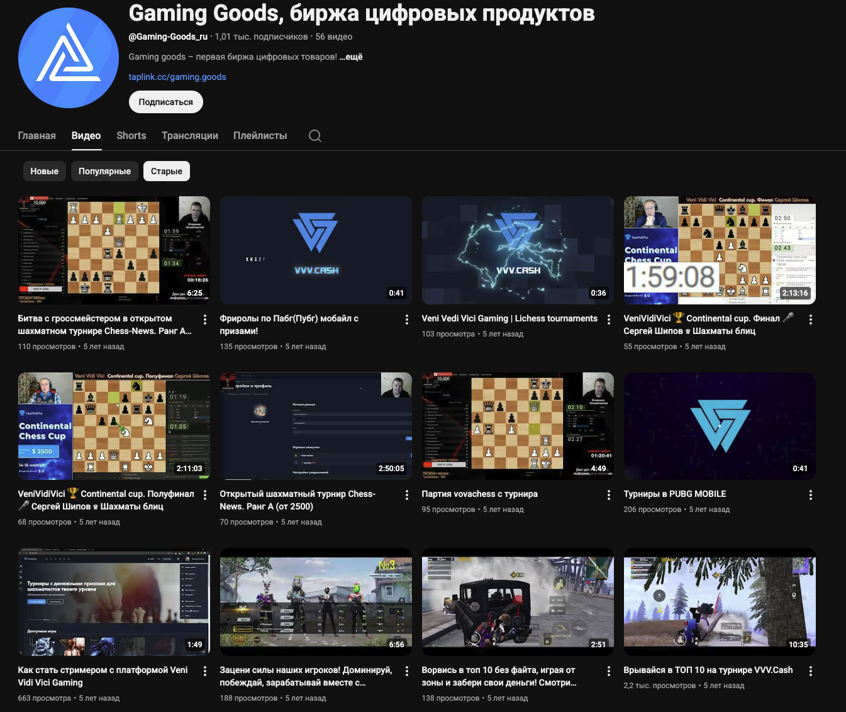Open the taplink.cc/gaming.goods link
This screenshot has width=846, height=712.
(x=177, y=77)
